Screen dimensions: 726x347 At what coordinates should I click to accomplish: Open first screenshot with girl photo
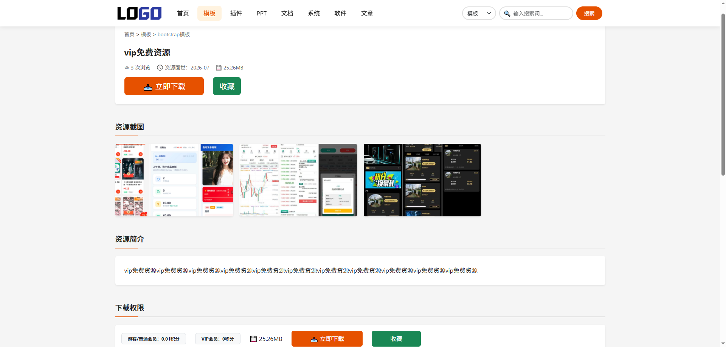[x=174, y=180]
